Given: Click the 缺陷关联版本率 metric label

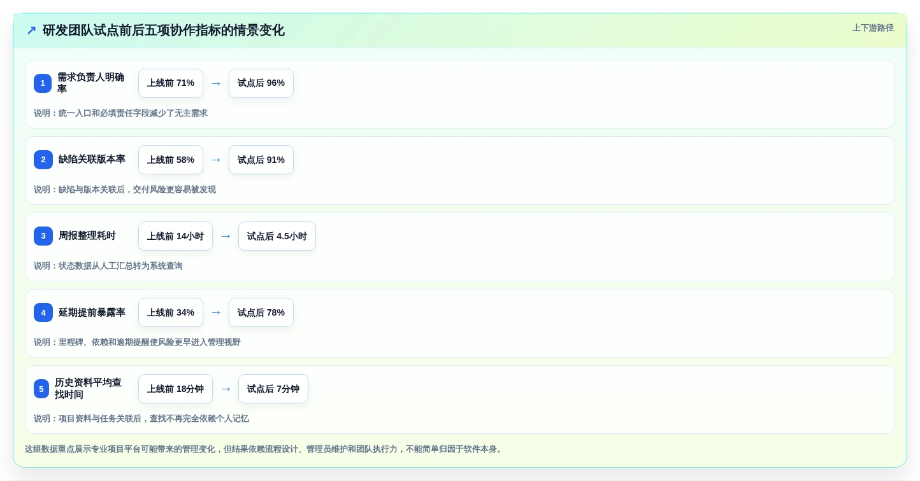Looking at the screenshot, I should (x=92, y=160).
